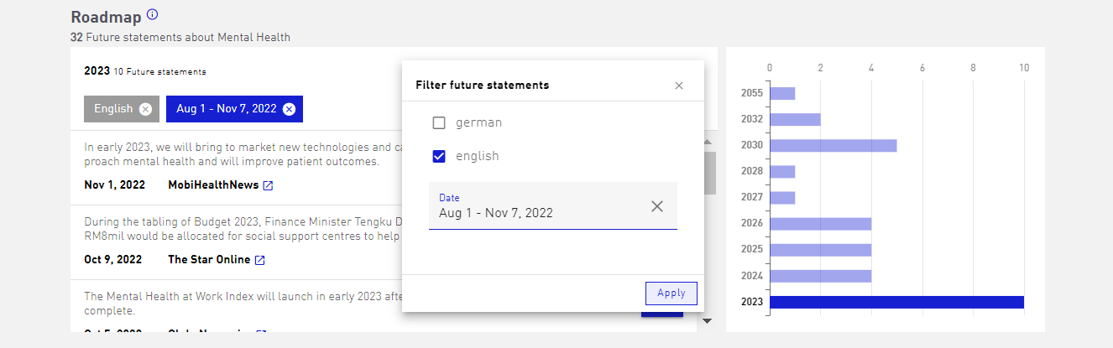This screenshot has width=1113, height=348.
Task: Select the 2032 bar in chart
Action: (795, 119)
